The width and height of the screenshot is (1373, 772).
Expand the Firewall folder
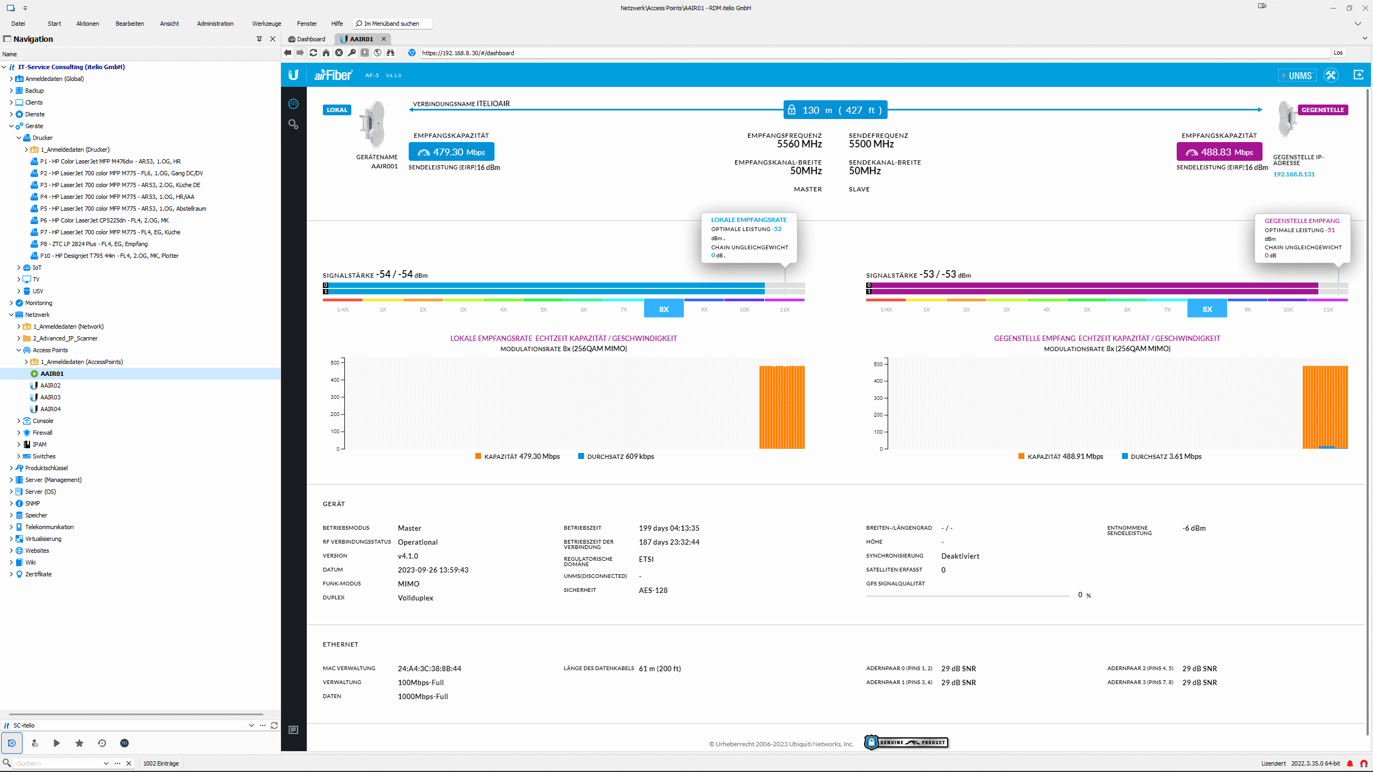click(18, 433)
